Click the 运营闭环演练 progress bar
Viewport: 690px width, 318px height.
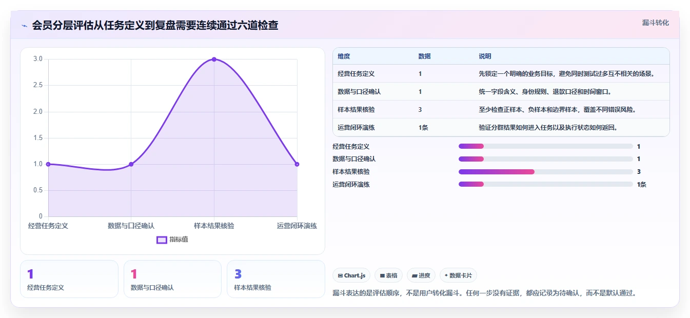click(x=545, y=184)
